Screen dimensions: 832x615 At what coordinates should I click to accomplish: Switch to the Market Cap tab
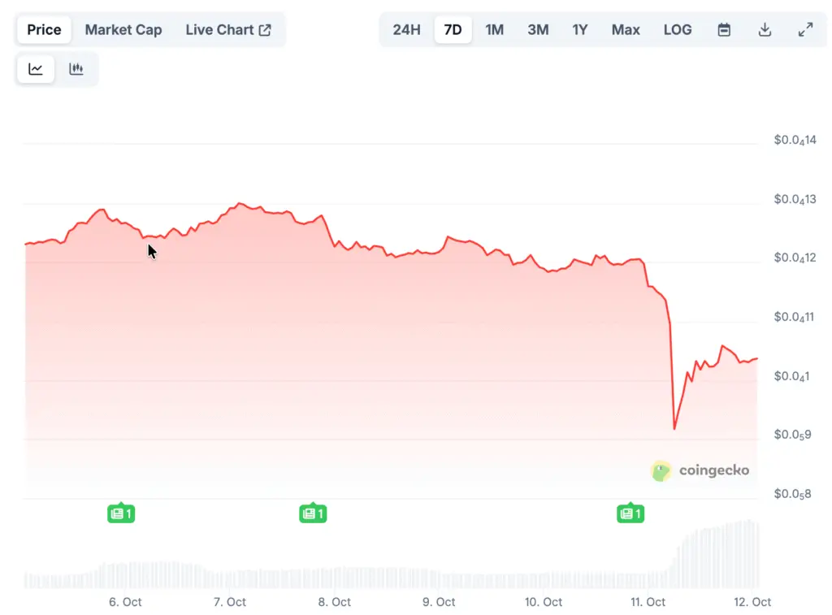pos(123,30)
